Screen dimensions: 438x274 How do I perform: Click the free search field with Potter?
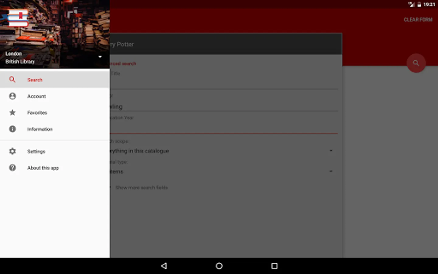[226, 44]
